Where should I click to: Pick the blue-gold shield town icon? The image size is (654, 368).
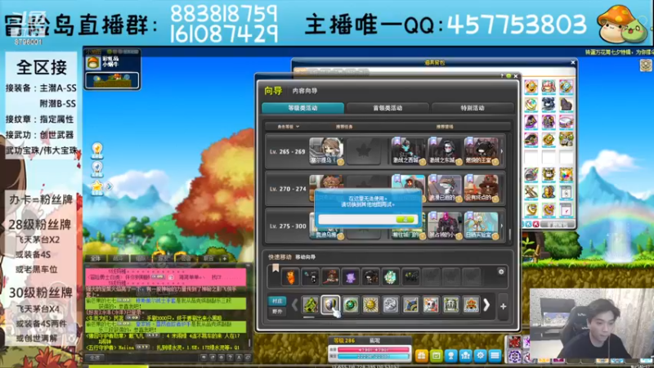(x=330, y=305)
